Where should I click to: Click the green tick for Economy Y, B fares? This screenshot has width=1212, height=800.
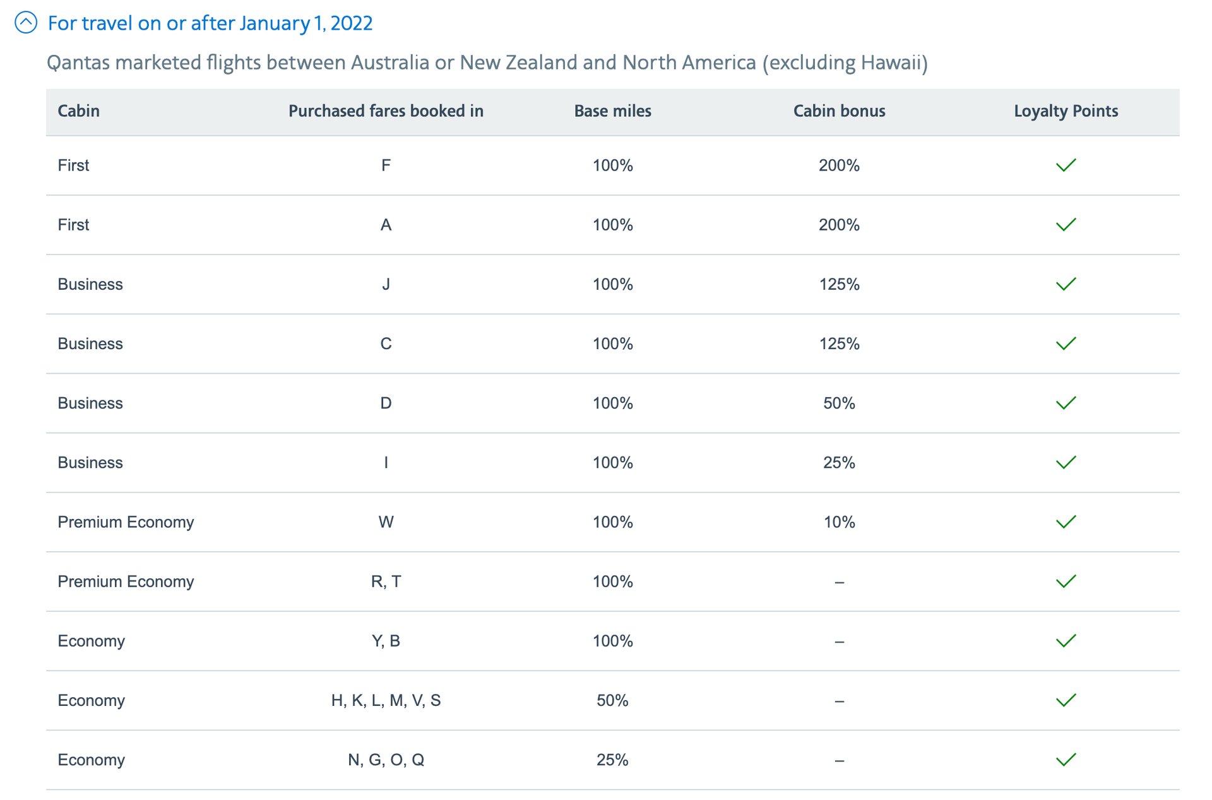[1066, 640]
